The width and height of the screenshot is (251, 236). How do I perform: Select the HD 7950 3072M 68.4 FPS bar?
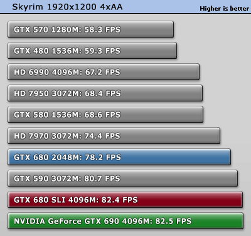pos(105,93)
